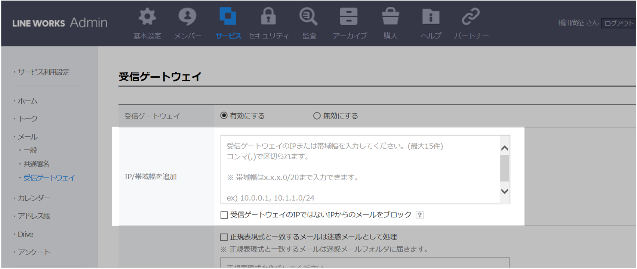Viewport: 637px width, 269px height.
Task: Open the ヘルプ info icon
Action: [x=431, y=17]
